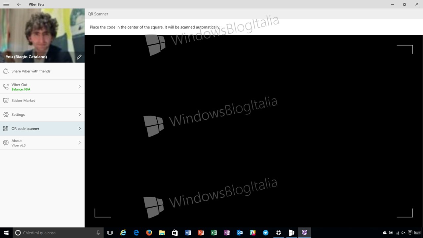This screenshot has width=423, height=238.
Task: Open the About Viber v6.0 item
Action: [x=42, y=143]
